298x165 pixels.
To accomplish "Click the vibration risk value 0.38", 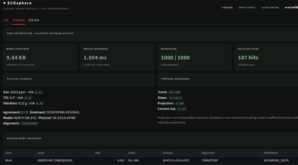I will pos(40,103).
